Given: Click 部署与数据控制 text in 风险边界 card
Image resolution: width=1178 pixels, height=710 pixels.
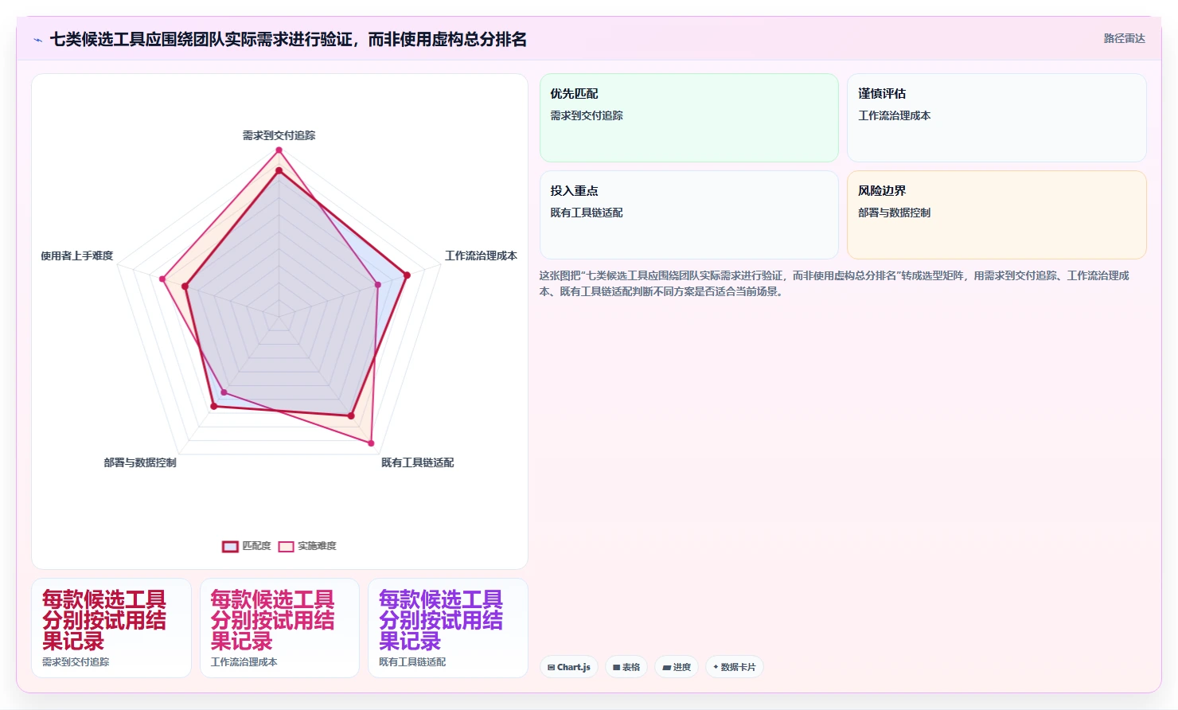Looking at the screenshot, I should pyautogui.click(x=894, y=213).
